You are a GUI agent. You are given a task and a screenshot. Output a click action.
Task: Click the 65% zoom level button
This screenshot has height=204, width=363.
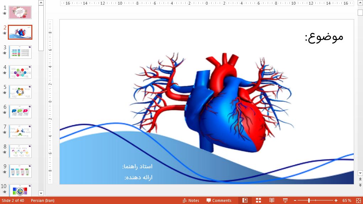(347, 200)
